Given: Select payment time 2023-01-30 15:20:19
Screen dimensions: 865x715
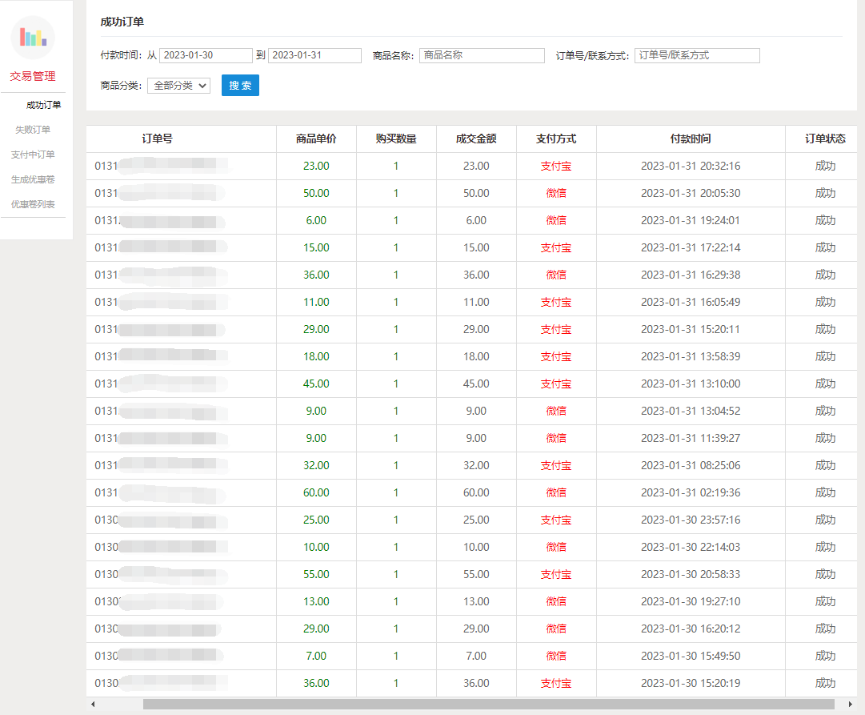Looking at the screenshot, I should tap(691, 683).
